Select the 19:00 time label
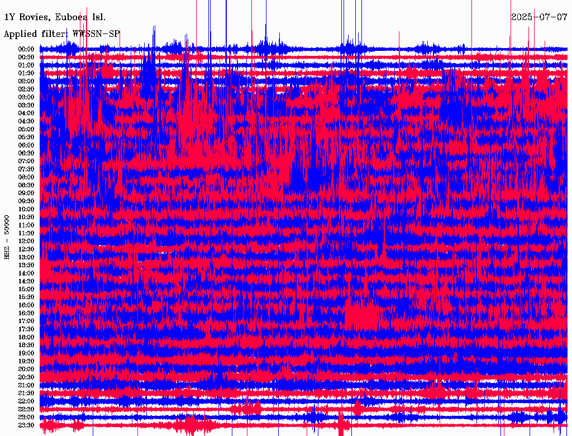Screen dimensions: 572x436 (x=27, y=353)
